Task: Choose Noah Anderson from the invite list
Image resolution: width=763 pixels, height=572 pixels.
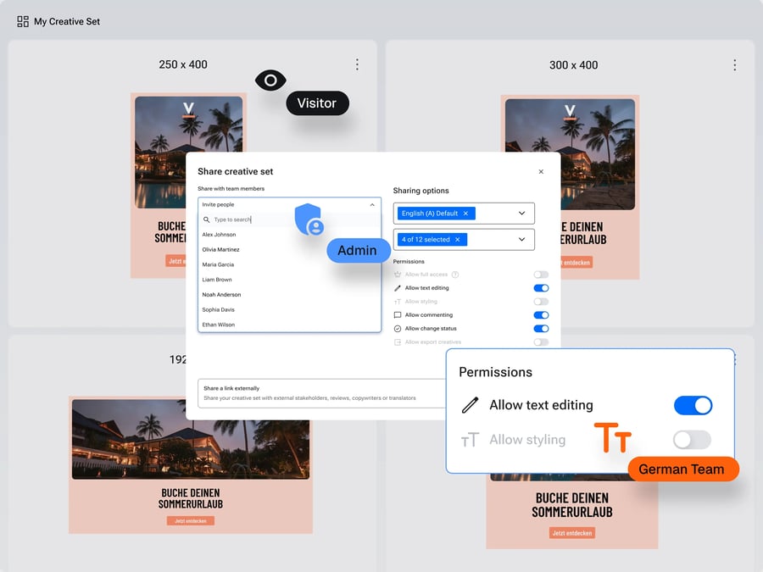Action: [x=222, y=295]
